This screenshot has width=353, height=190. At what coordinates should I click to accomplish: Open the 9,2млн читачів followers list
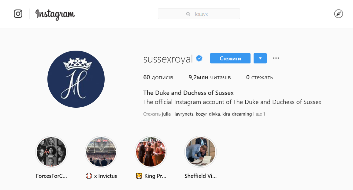tap(210, 77)
